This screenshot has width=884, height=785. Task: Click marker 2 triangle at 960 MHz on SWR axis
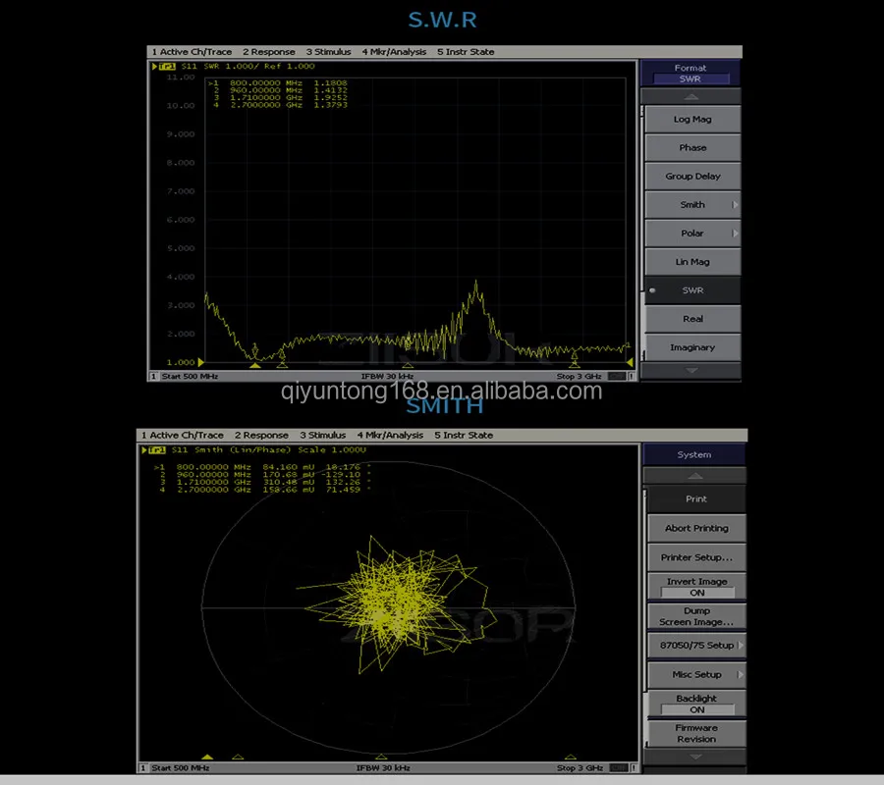coord(283,365)
